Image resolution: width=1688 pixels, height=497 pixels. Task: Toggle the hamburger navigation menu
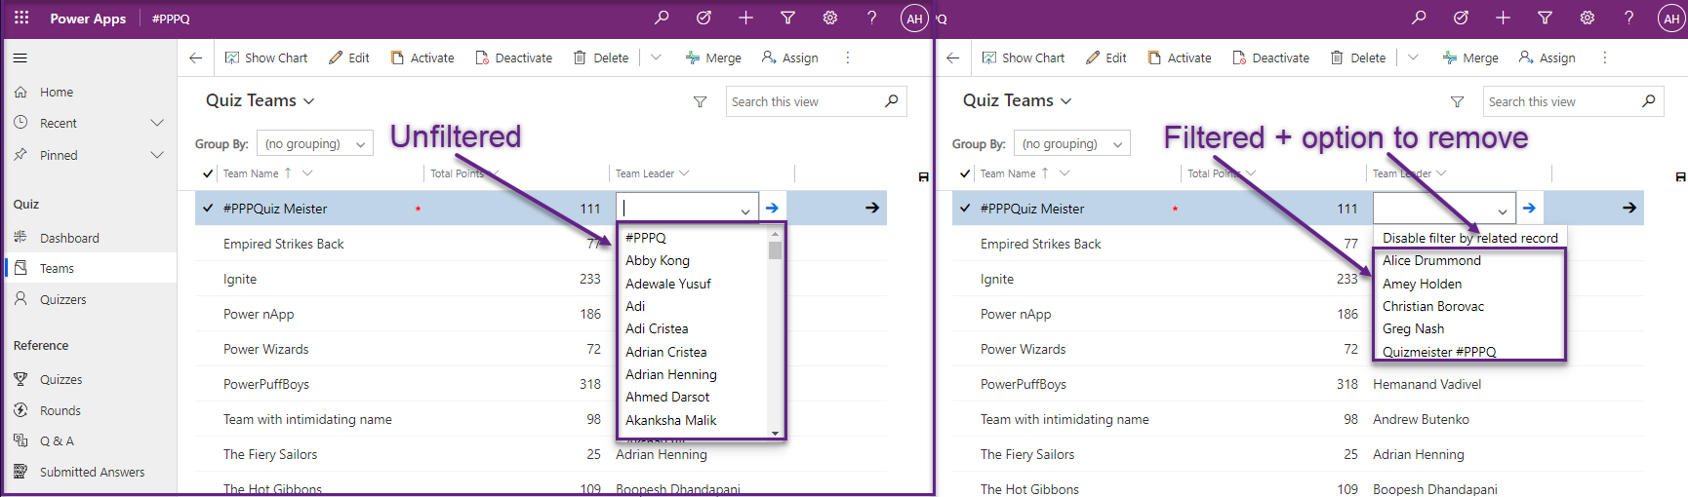click(20, 57)
